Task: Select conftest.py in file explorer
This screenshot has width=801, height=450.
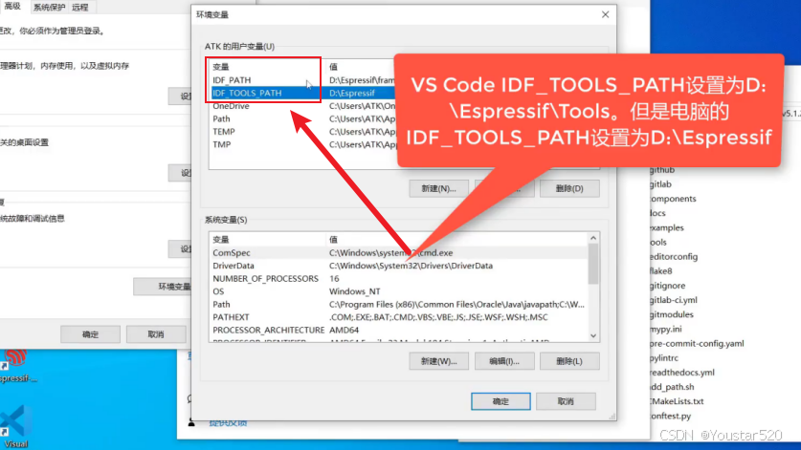Action: (x=670, y=417)
